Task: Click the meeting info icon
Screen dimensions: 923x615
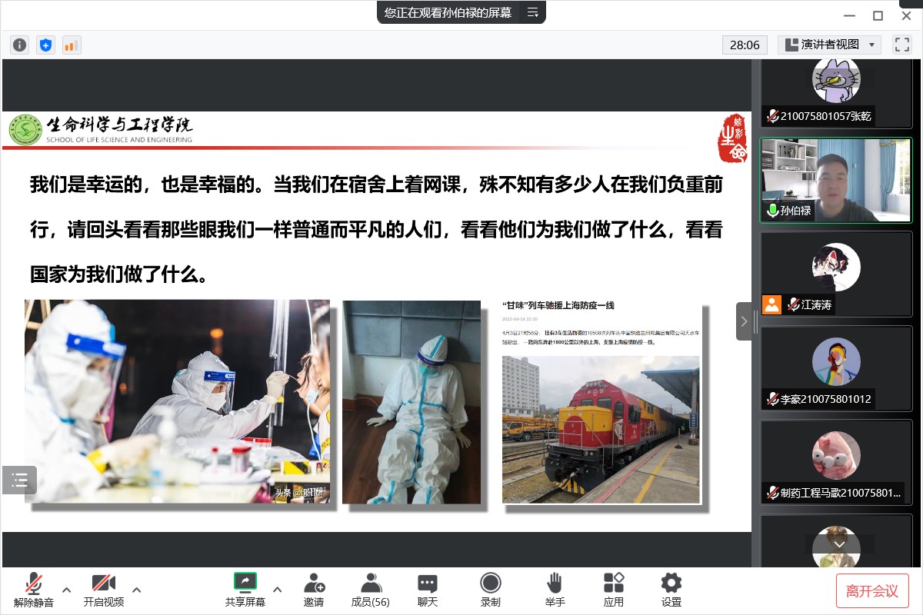Action: click(x=20, y=45)
